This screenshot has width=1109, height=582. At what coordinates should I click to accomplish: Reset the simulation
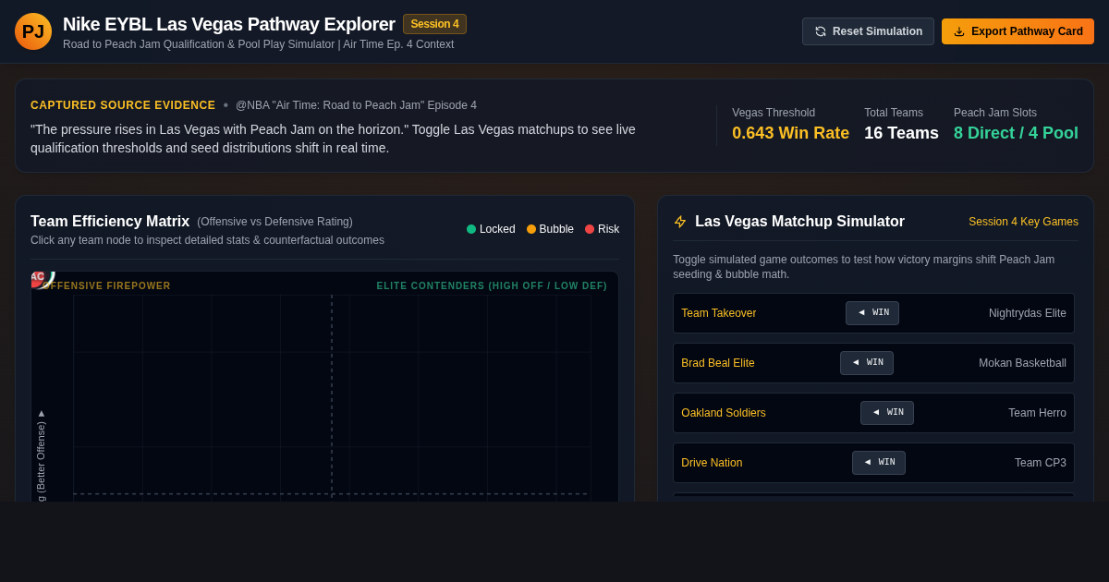(868, 31)
